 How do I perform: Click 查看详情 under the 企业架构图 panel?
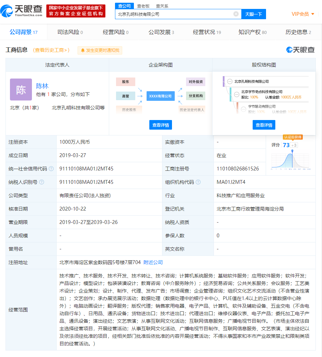tap(161, 125)
